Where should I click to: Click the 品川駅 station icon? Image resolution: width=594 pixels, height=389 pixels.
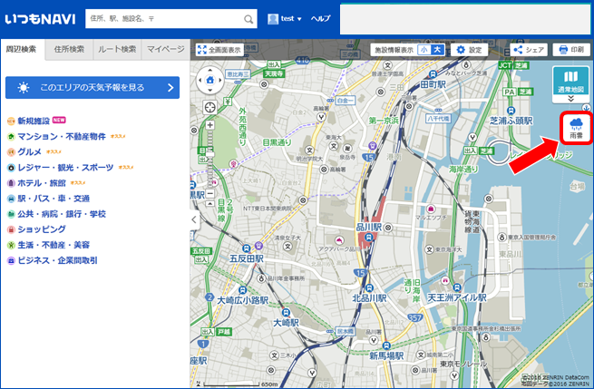coord(368,238)
